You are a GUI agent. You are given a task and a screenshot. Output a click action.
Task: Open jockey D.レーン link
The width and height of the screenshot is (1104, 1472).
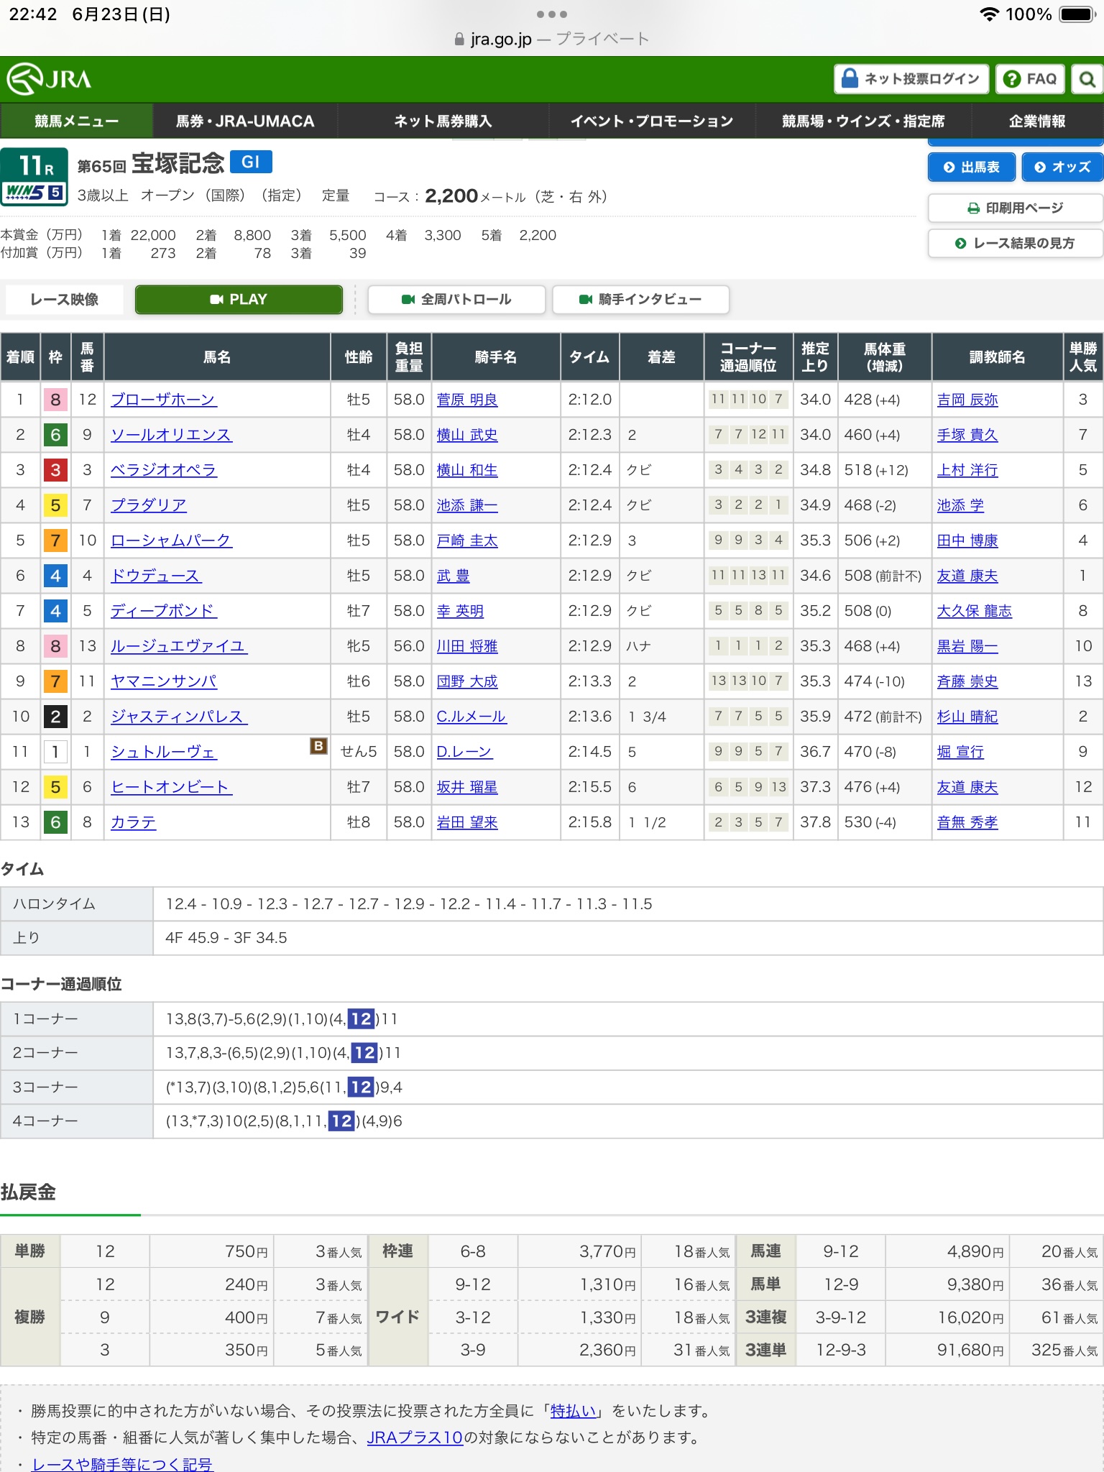coord(464,752)
